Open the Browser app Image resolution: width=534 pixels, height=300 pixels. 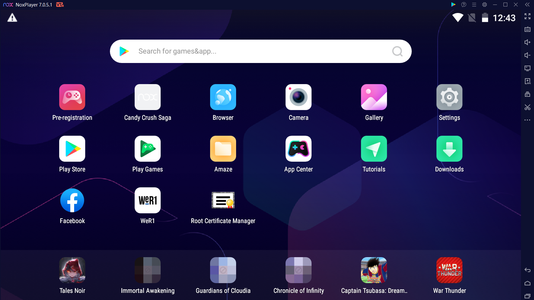pyautogui.click(x=223, y=97)
